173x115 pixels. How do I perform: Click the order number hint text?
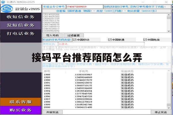(x=135, y=7)
